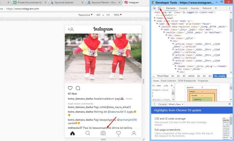
Task: Open the 100% zoom dropdown
Action: 118,15
